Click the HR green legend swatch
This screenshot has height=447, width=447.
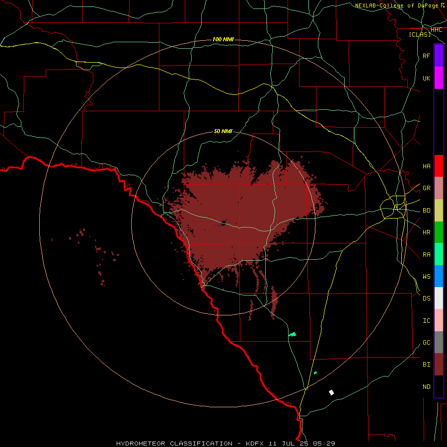pos(439,232)
